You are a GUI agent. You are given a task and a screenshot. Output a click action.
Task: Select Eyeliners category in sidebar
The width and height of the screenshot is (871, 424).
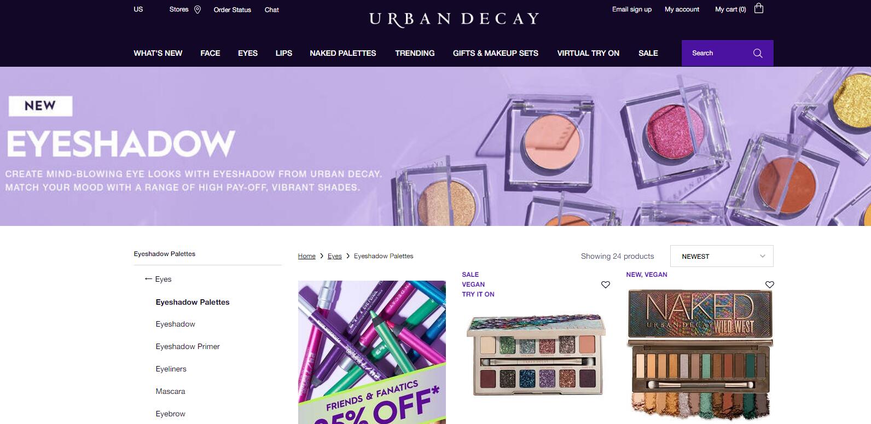[x=171, y=369]
